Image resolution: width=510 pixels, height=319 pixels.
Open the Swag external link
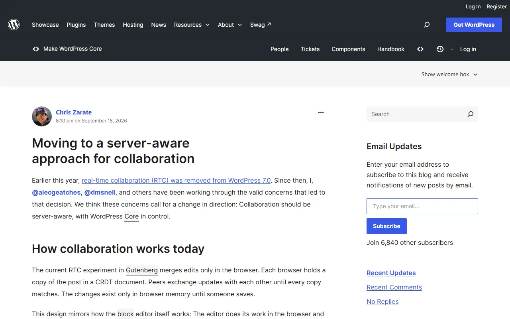(261, 25)
